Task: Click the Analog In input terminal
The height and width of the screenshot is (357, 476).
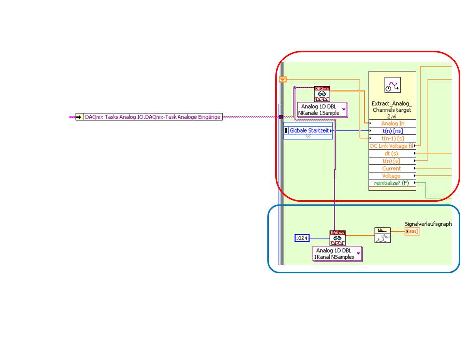Action: coord(393,123)
